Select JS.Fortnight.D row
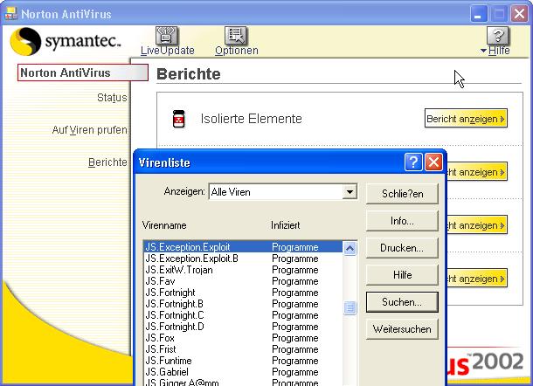This screenshot has width=533, height=386. tap(243, 327)
